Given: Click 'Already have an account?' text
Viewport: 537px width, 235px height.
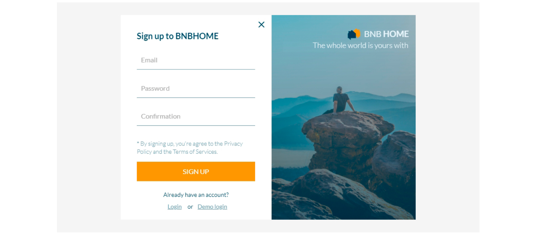Looking at the screenshot, I should click(196, 195).
